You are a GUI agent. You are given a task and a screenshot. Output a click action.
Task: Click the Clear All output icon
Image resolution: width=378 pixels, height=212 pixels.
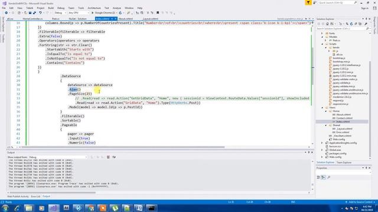[x=108, y=157]
